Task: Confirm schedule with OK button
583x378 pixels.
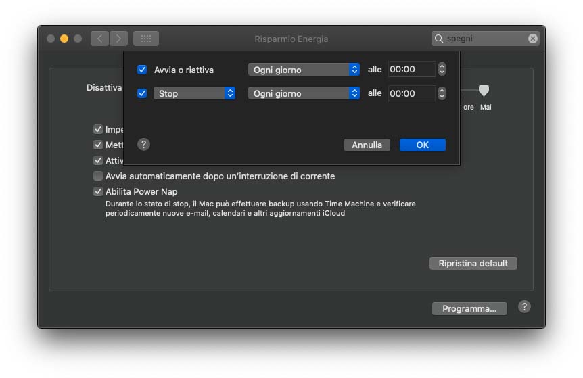Action: point(423,145)
